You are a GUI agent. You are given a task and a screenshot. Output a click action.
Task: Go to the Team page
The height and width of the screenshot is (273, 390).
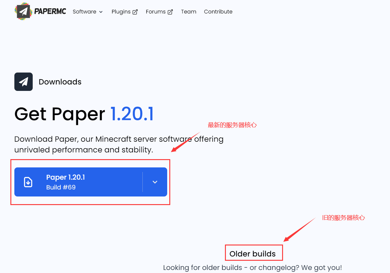click(x=189, y=12)
